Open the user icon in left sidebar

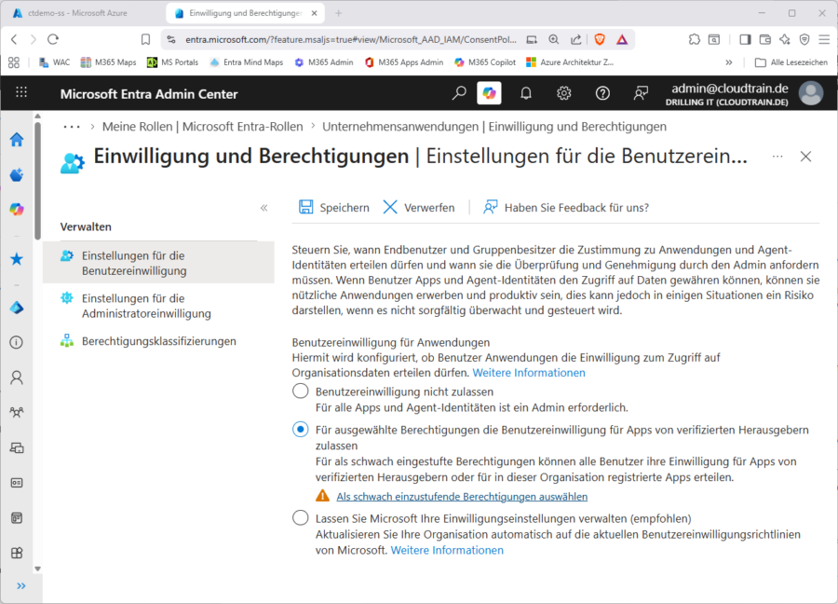[x=17, y=377]
